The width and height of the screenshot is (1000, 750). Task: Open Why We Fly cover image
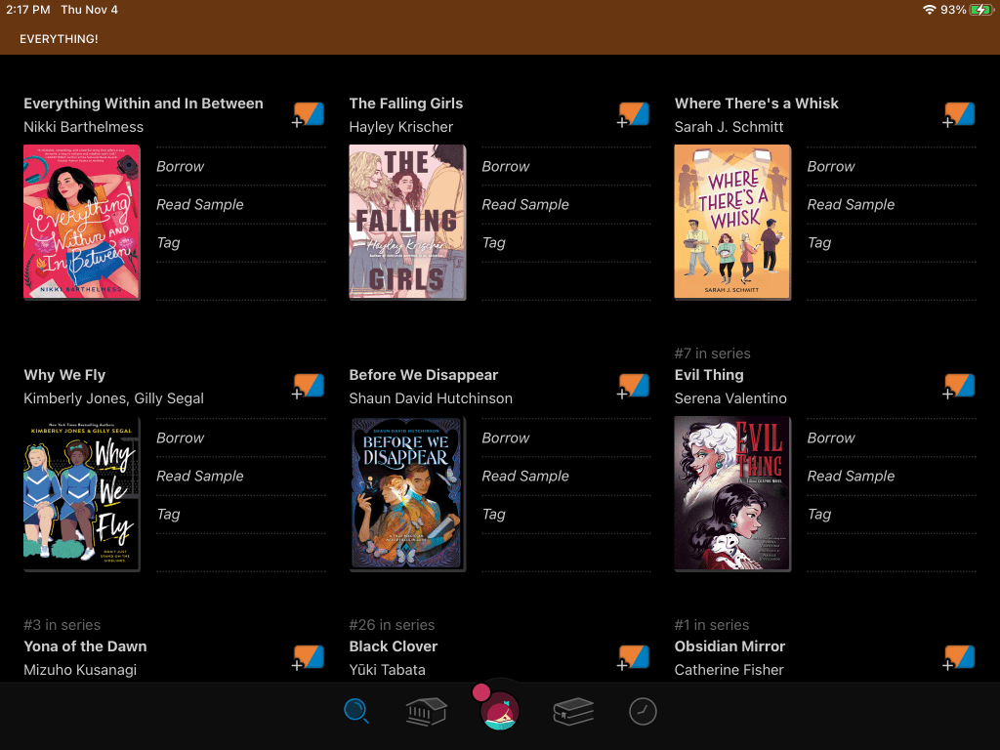pyautogui.click(x=82, y=493)
